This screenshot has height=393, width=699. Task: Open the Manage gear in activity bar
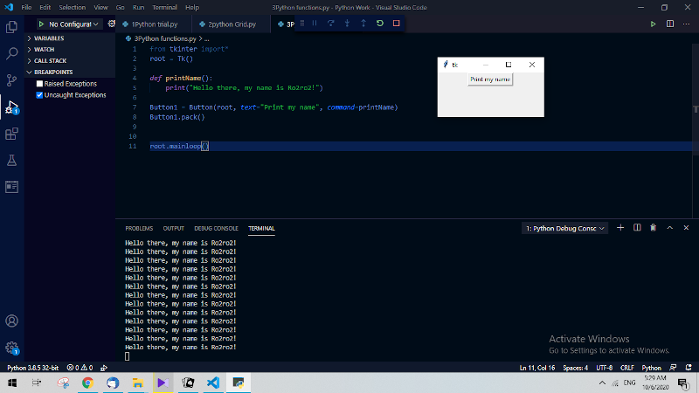click(x=11, y=348)
